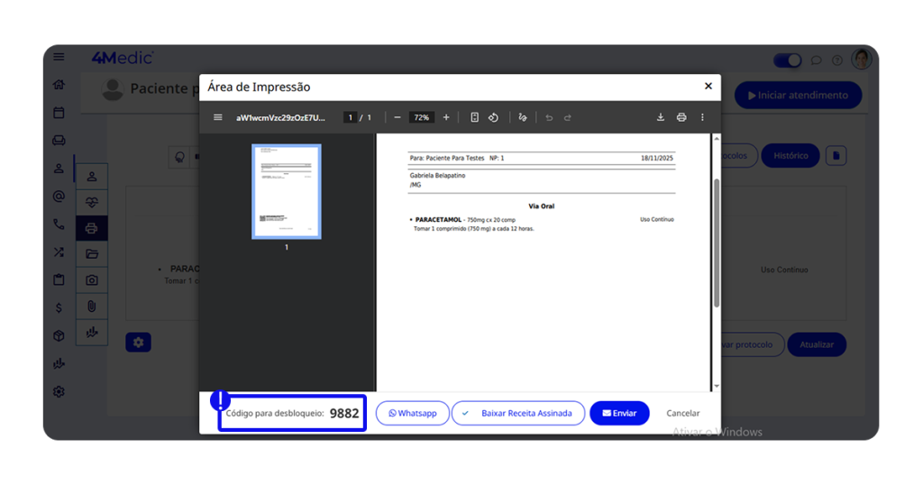Click the 72% zoom level field
The image size is (923, 485).
point(421,117)
